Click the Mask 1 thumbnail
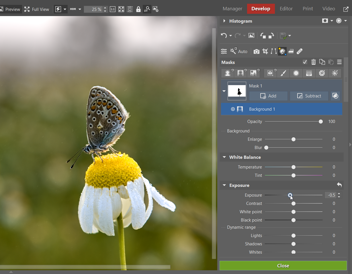The height and width of the screenshot is (274, 352). click(237, 91)
